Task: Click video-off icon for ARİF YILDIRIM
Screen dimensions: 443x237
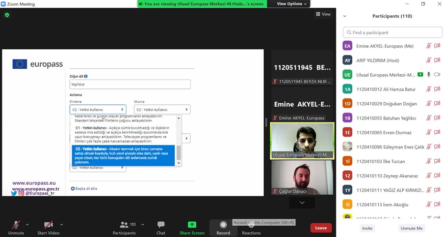Action: click(437, 60)
